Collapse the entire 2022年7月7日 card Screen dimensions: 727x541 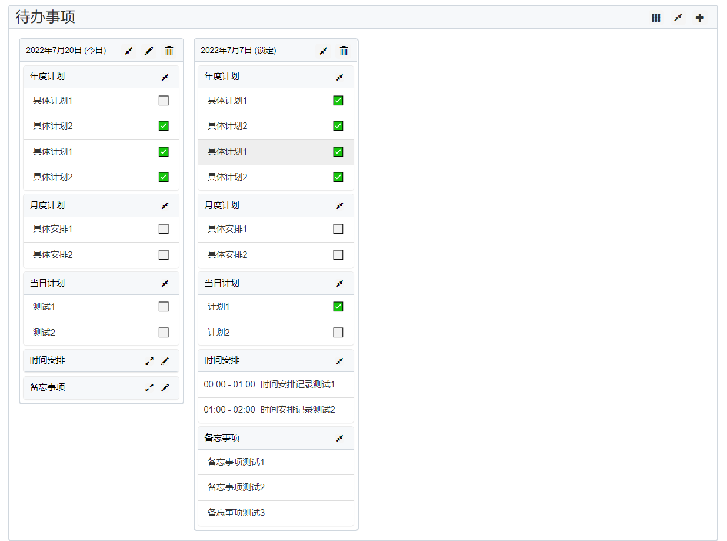tap(324, 51)
